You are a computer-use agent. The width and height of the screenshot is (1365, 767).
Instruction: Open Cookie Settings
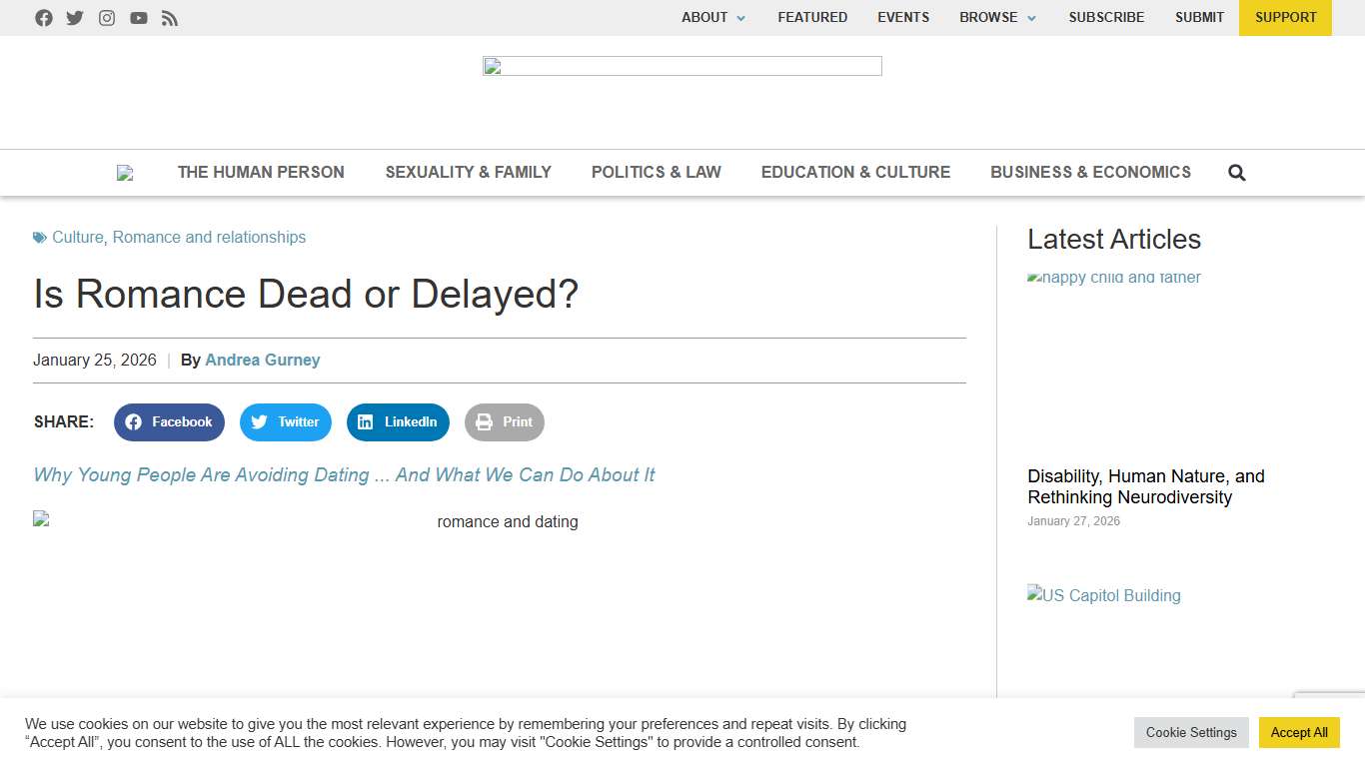pos(1191,732)
